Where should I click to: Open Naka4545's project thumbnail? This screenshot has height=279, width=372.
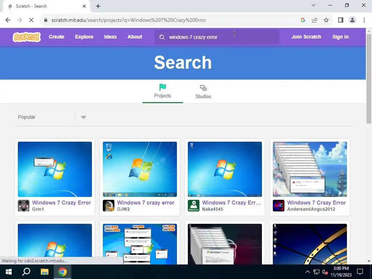tap(225, 169)
